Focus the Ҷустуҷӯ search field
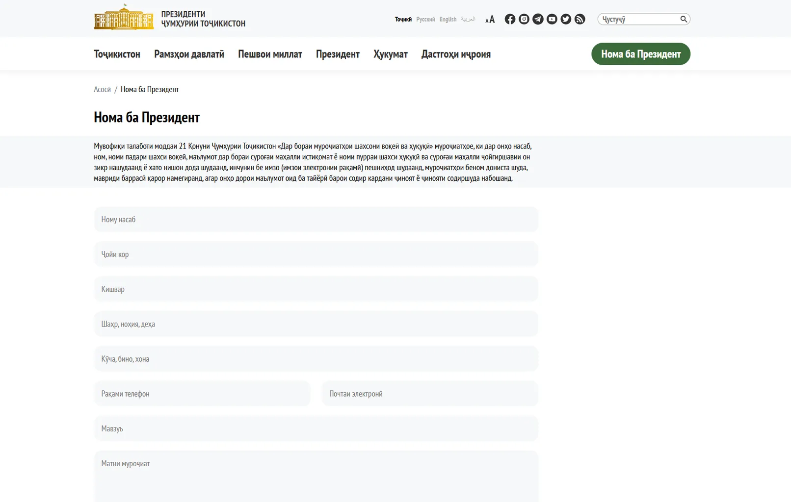This screenshot has width=791, height=502. click(639, 19)
